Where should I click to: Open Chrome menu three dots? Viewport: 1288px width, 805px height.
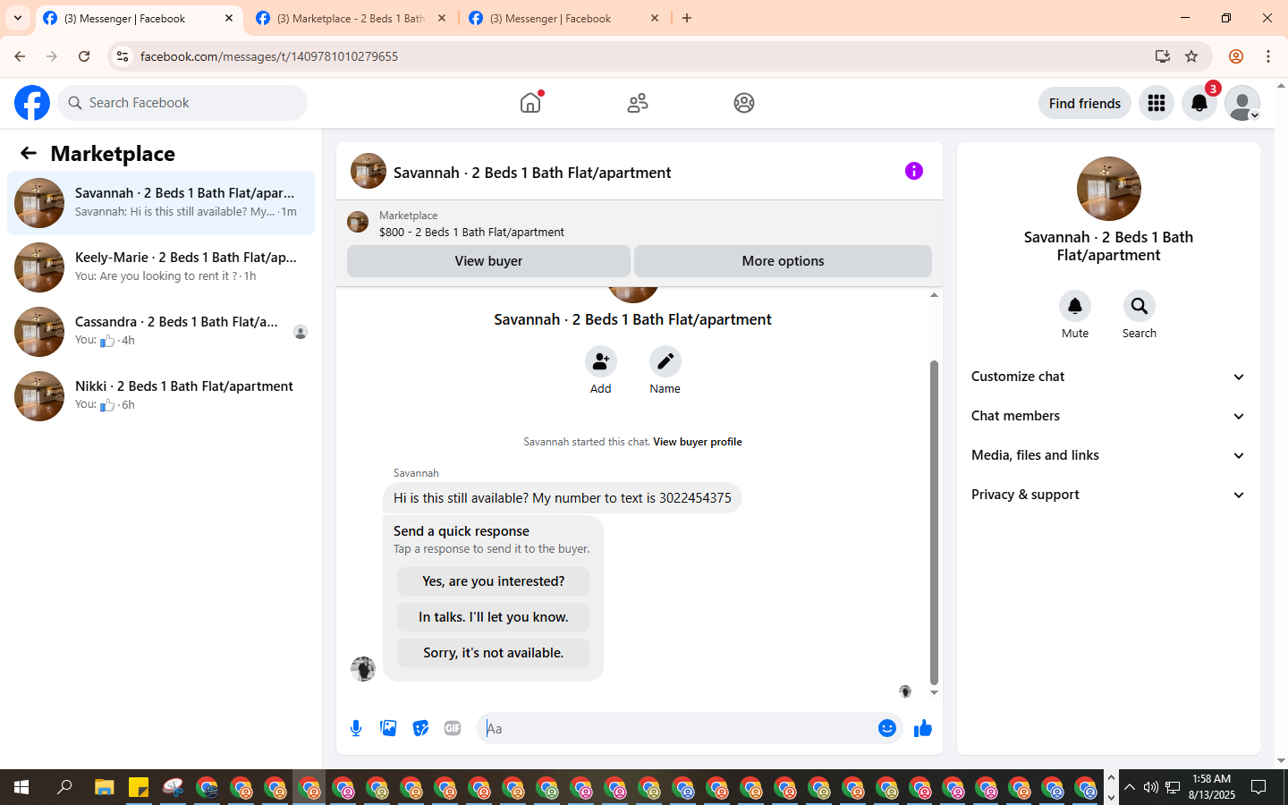coord(1268,56)
